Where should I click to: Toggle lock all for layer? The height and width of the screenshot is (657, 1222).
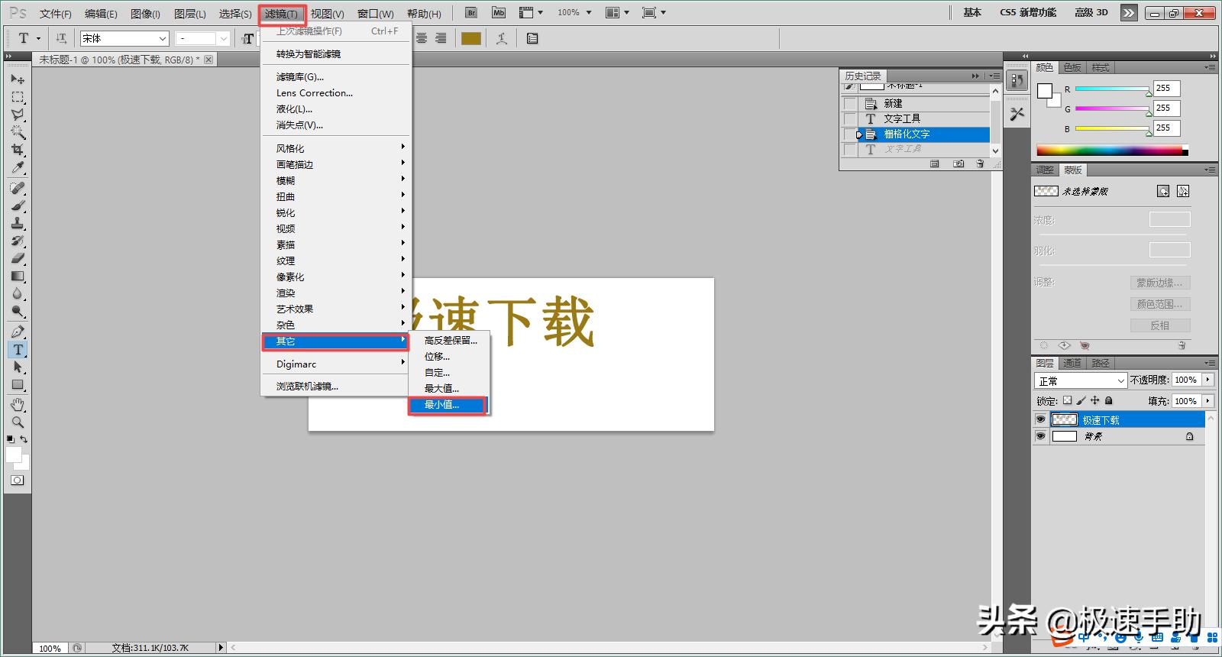(1109, 400)
